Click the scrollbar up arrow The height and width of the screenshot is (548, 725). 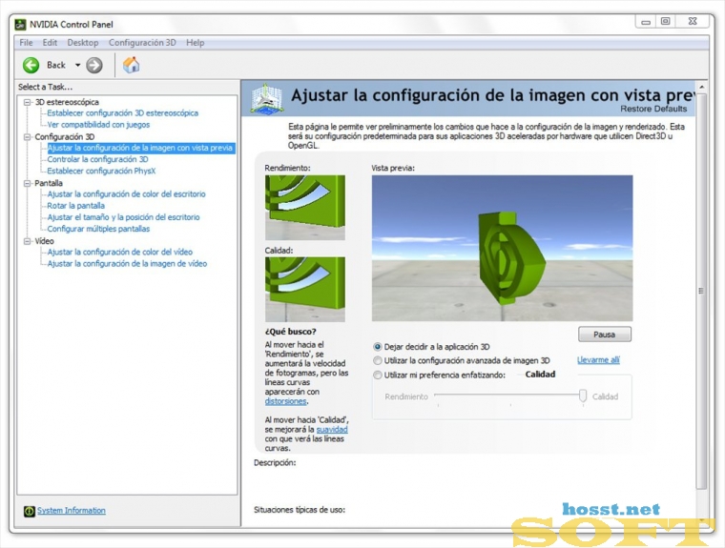pos(702,88)
